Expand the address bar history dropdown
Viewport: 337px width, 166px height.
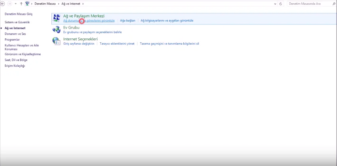click(x=275, y=4)
